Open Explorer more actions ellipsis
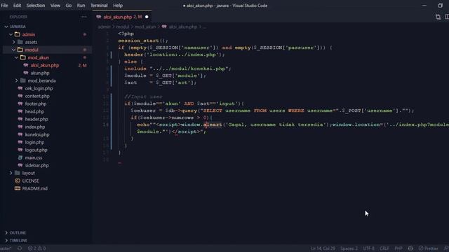This screenshot has height=252, width=449. [x=84, y=17]
